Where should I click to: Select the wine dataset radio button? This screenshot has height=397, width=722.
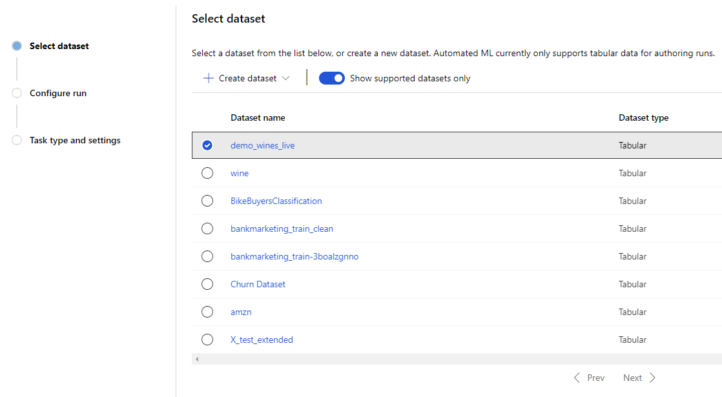[x=207, y=172]
